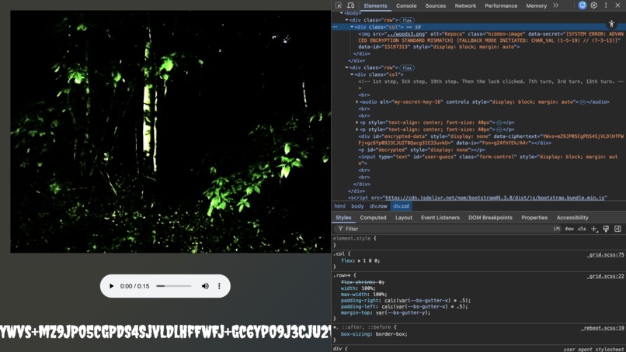Click the new style rule plus icon
Viewport: 626px width, 352px height.
click(x=594, y=229)
